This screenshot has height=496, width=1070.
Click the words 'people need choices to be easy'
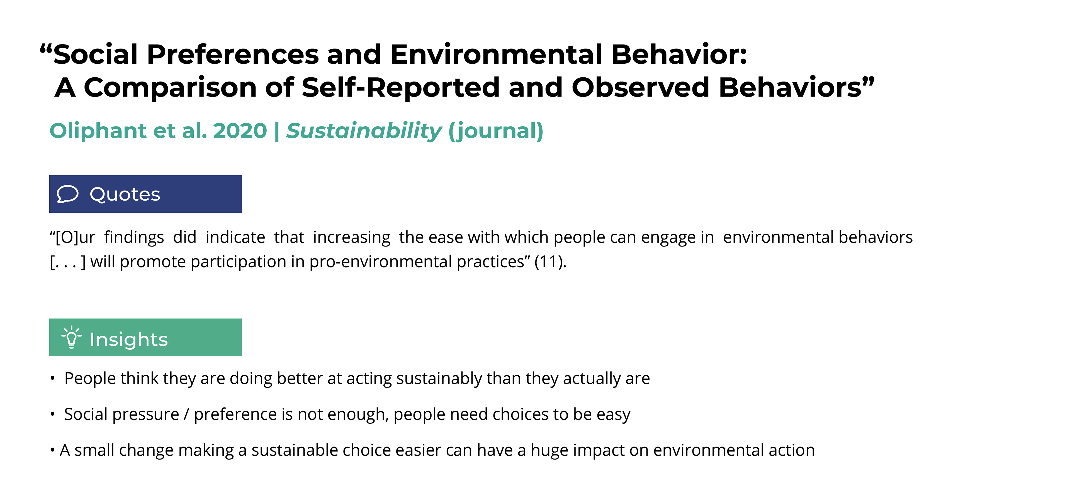(512, 415)
